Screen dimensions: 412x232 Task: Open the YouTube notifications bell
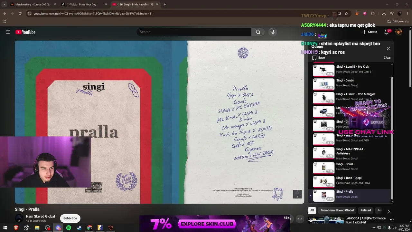[387, 32]
